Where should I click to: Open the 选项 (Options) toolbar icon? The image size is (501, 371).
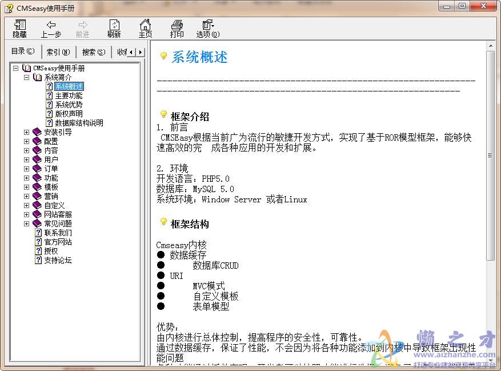207,29
